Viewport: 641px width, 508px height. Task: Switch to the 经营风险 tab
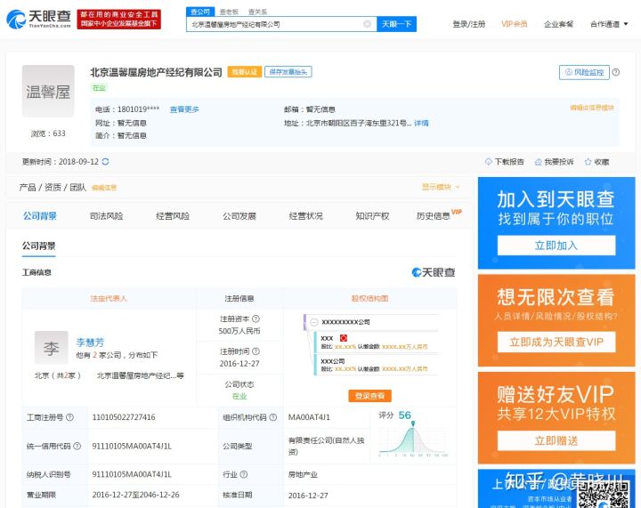click(173, 216)
